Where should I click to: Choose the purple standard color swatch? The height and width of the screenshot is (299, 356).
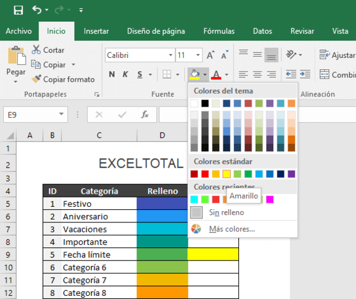291,174
